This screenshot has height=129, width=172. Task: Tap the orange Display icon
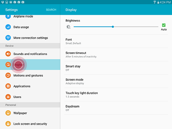(8, 65)
